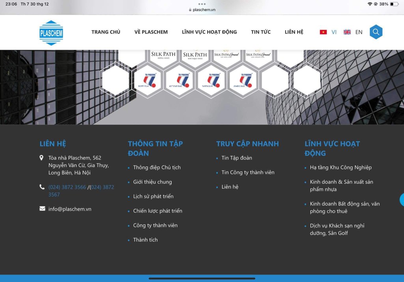Tap the battery indicator icon
Screen dimensions: 404x282
pos(394,4)
